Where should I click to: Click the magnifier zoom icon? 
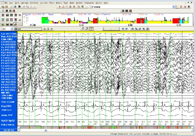[x=79, y=7]
